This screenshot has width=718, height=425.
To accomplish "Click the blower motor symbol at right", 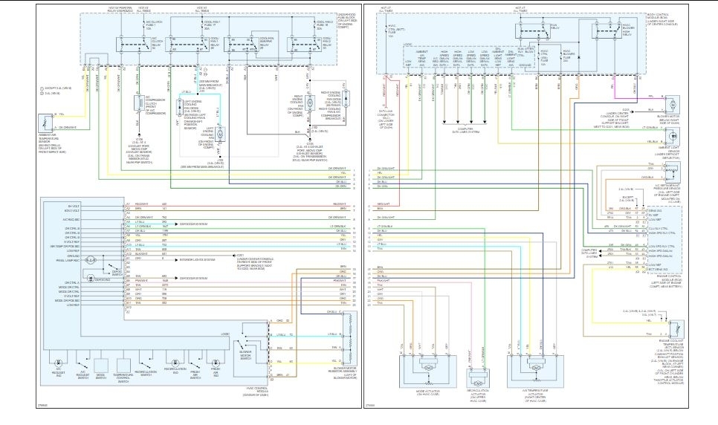I will point(673,105).
